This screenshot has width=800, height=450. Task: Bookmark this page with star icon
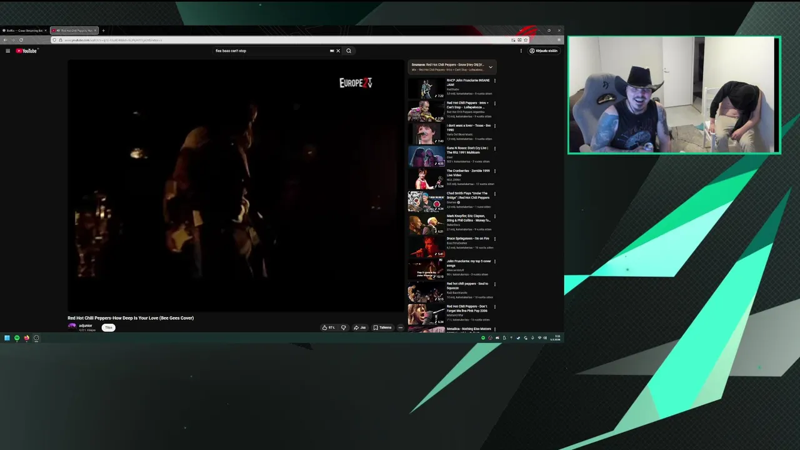pos(526,40)
